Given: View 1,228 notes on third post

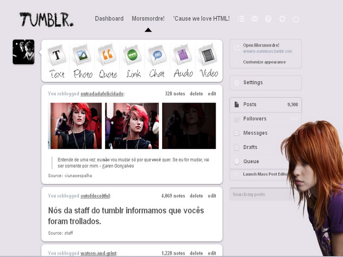Looking at the screenshot, I should [x=173, y=253].
